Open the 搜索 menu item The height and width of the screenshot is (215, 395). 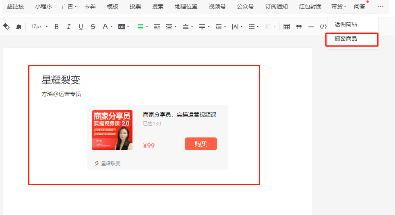pyautogui.click(x=158, y=6)
